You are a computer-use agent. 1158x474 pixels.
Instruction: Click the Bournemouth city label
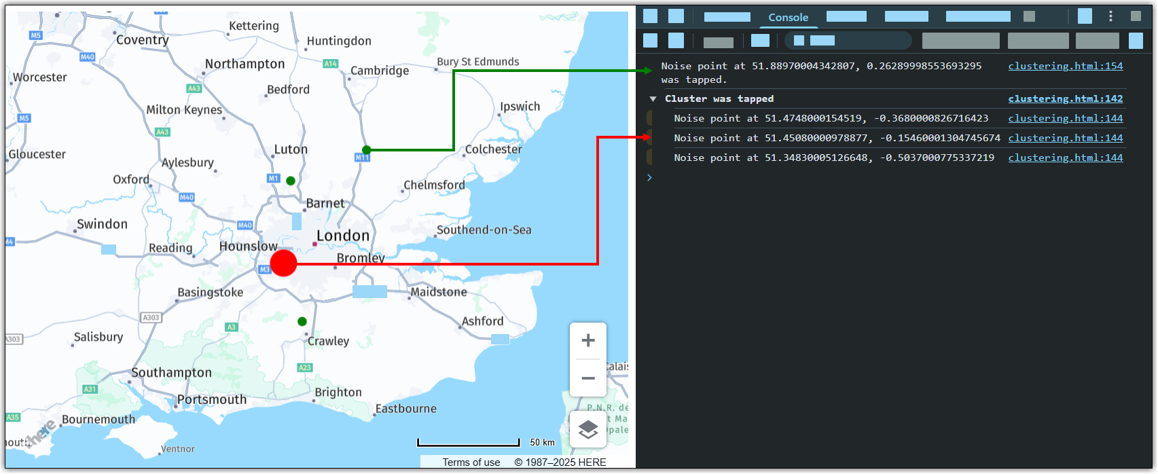[x=98, y=420]
